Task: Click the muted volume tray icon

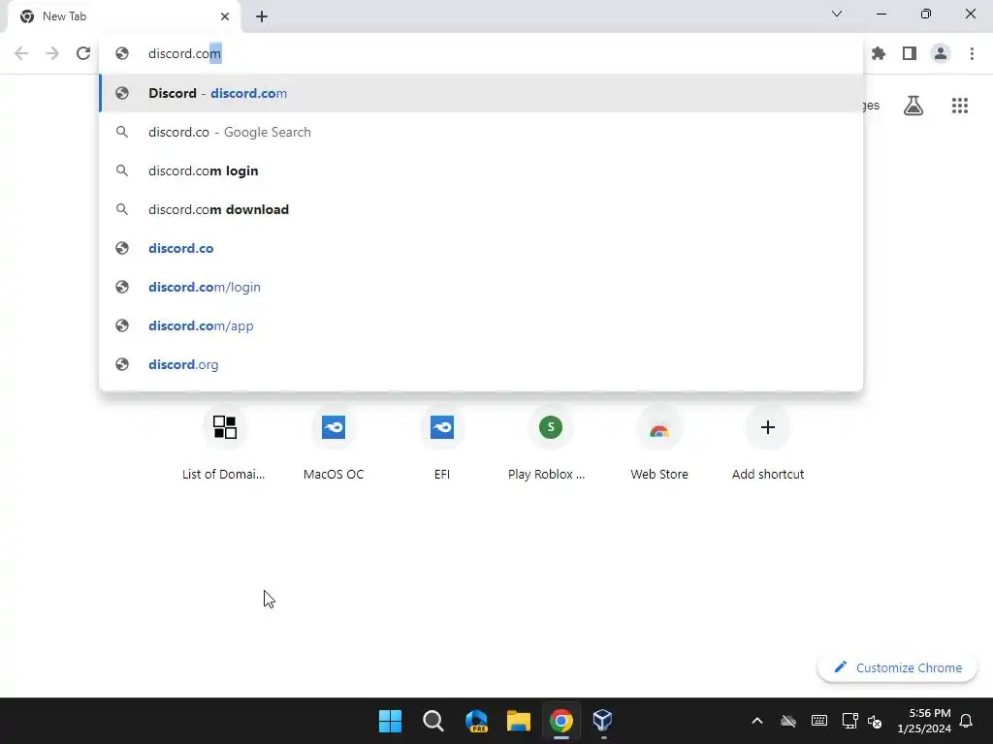Action: coord(875,721)
